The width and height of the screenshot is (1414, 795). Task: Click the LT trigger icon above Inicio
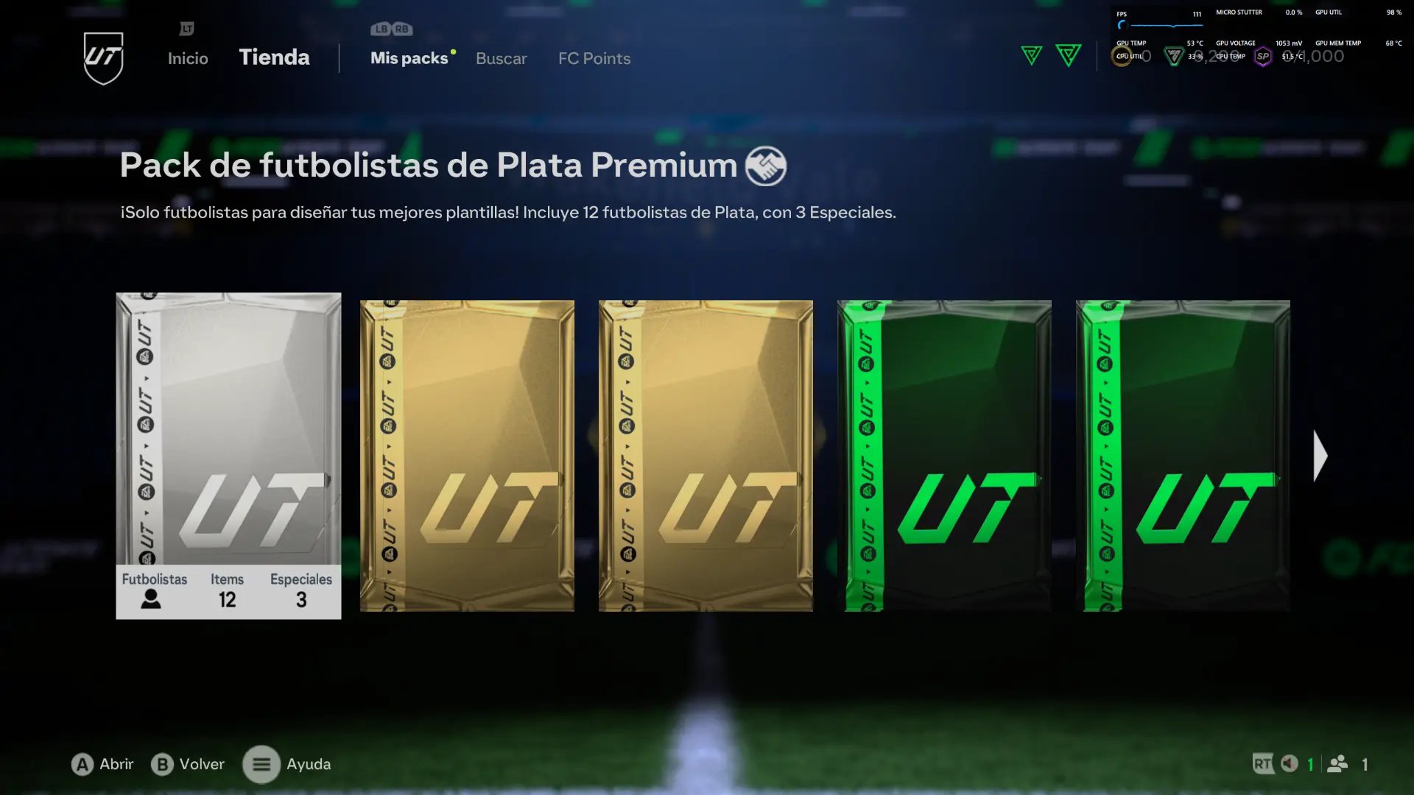(x=187, y=29)
